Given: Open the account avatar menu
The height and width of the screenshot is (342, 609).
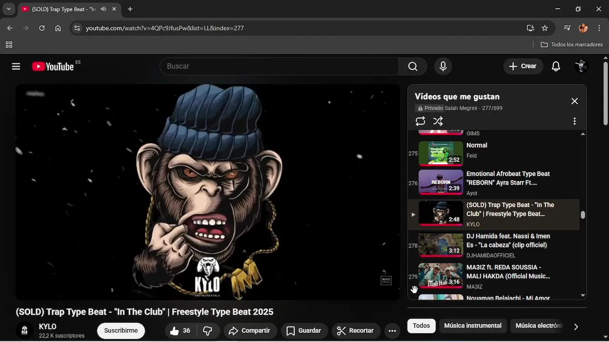Looking at the screenshot, I should (581, 66).
